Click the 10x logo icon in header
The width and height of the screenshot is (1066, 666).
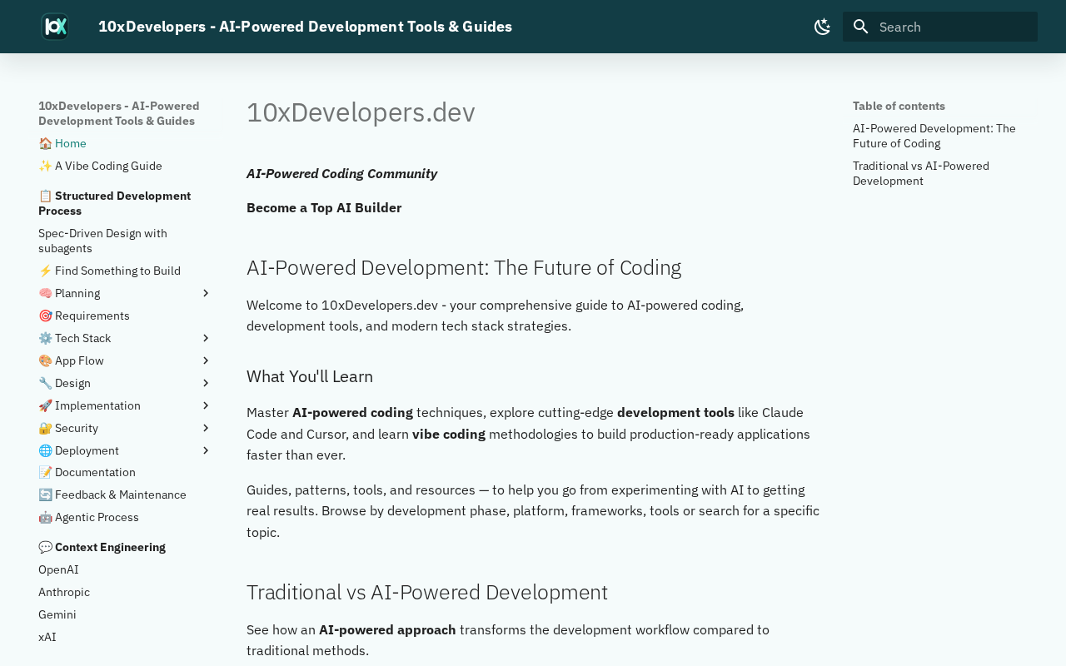coord(55,27)
